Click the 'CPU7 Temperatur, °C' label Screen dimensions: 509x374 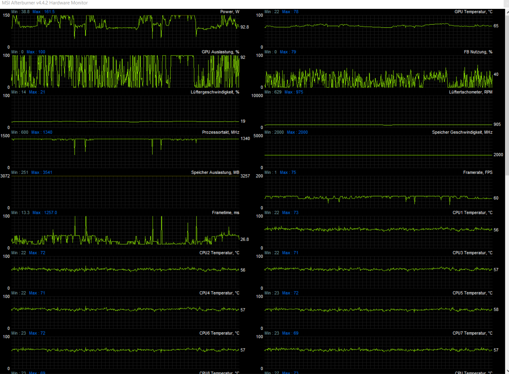pos(472,333)
